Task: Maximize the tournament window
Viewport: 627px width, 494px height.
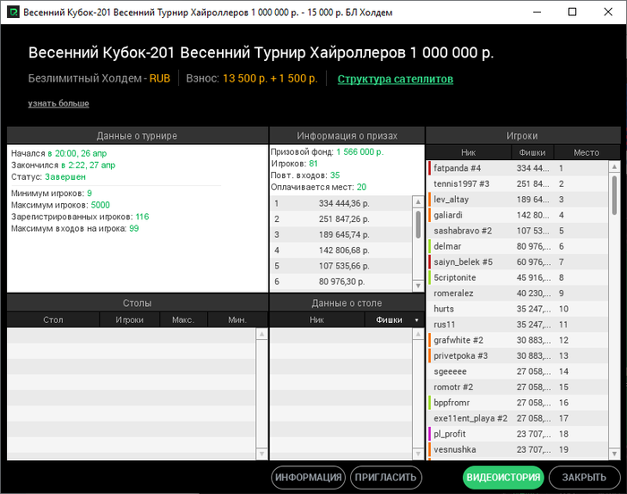Action: coord(572,12)
